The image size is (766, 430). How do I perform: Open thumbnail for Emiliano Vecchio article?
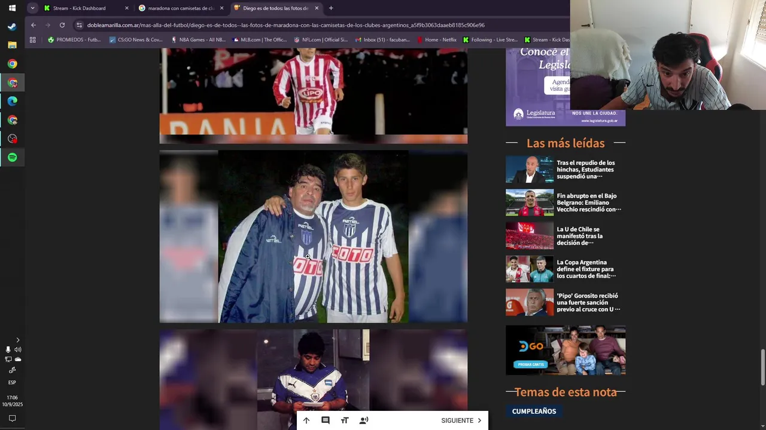coord(530,202)
